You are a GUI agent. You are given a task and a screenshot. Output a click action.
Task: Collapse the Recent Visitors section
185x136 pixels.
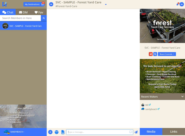182,96
